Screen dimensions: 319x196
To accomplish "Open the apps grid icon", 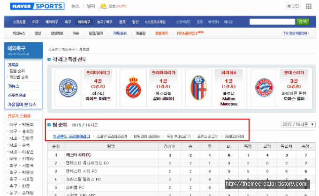I will pyautogui.click(x=309, y=6).
